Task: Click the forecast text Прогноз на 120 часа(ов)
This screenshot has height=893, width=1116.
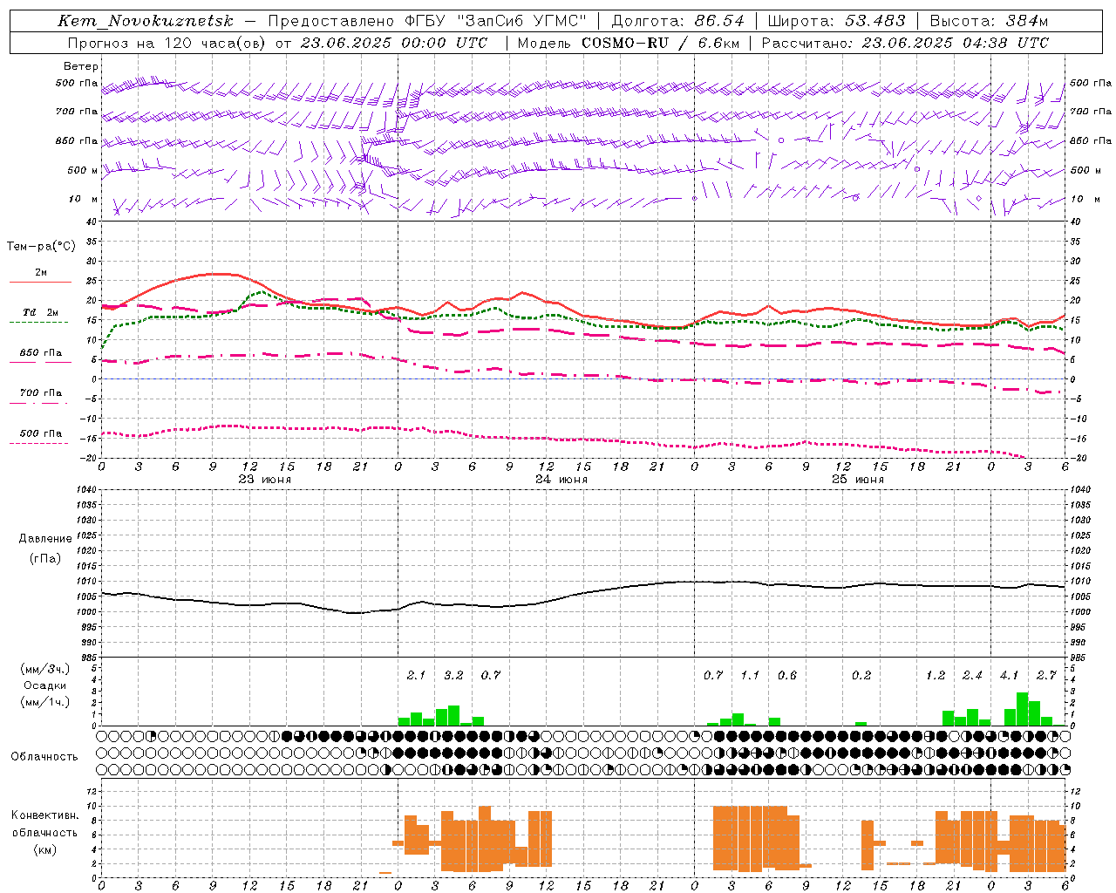Action: pyautogui.click(x=168, y=43)
